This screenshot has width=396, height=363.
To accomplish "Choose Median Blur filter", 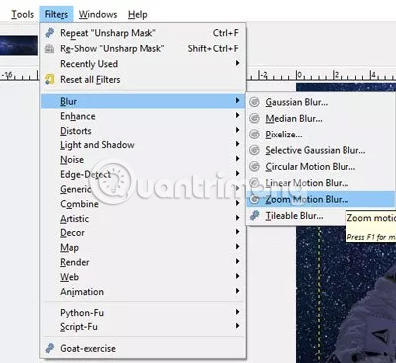I will [320, 118].
